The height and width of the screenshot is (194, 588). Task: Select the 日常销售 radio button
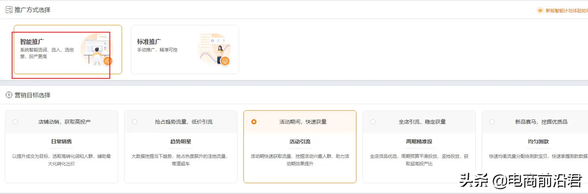point(15,122)
